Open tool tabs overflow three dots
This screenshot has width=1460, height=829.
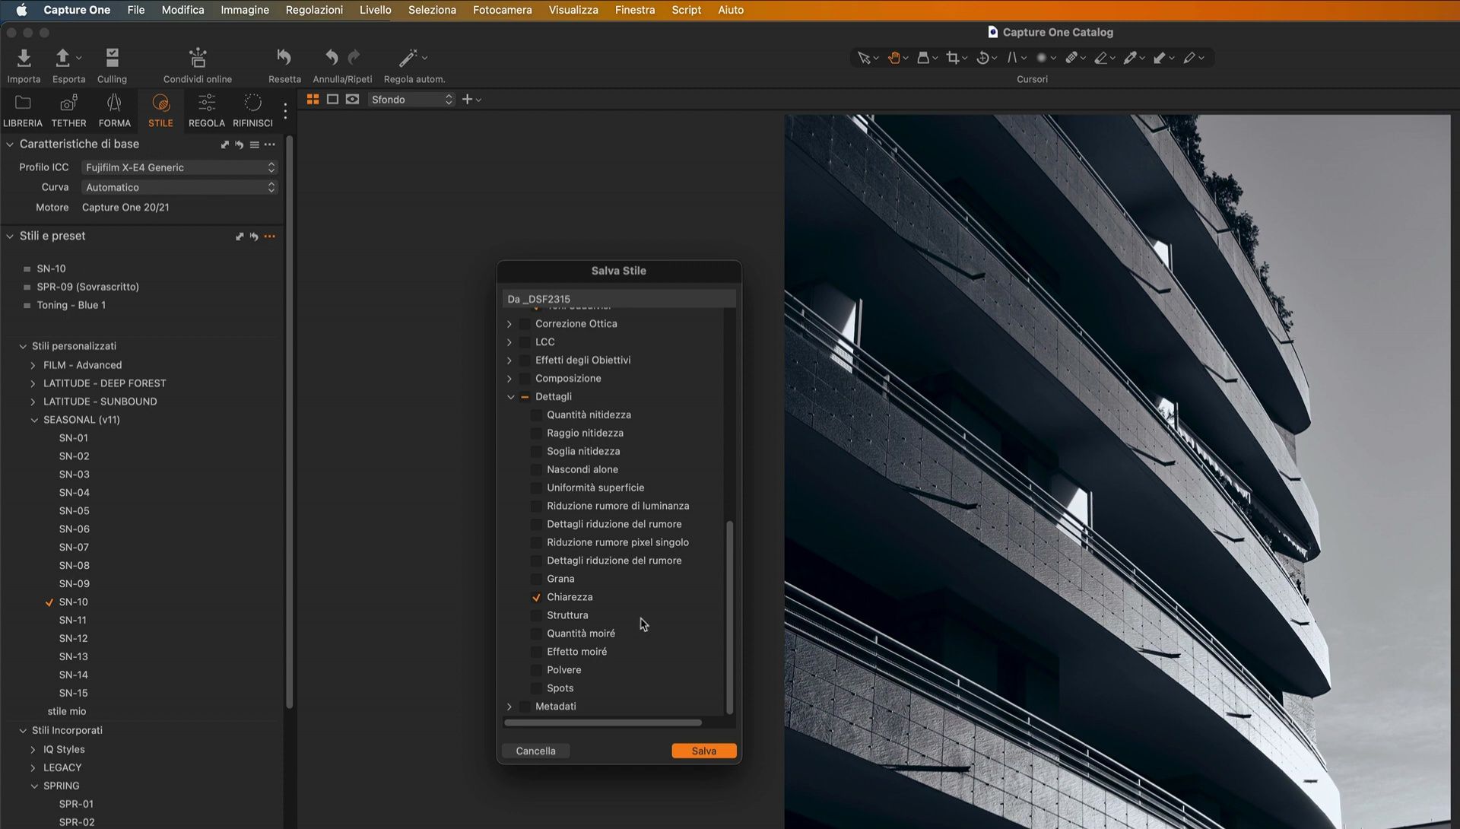click(285, 111)
